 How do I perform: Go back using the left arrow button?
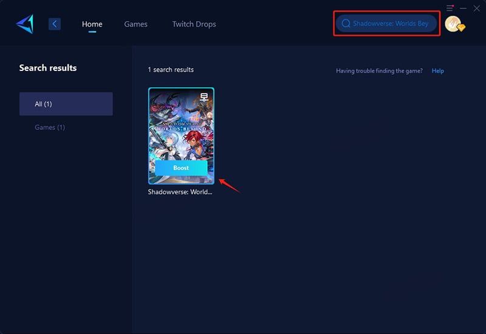tap(55, 24)
